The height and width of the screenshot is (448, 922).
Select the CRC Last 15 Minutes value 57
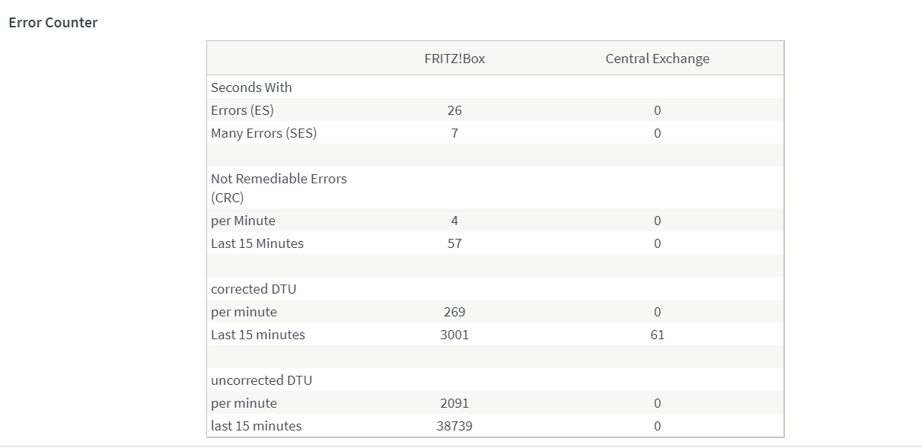pyautogui.click(x=455, y=243)
